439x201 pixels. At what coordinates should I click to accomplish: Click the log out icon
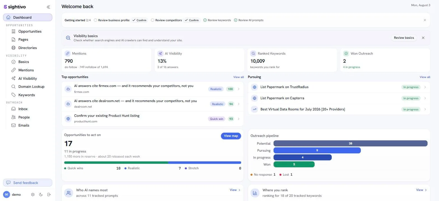coord(49,195)
